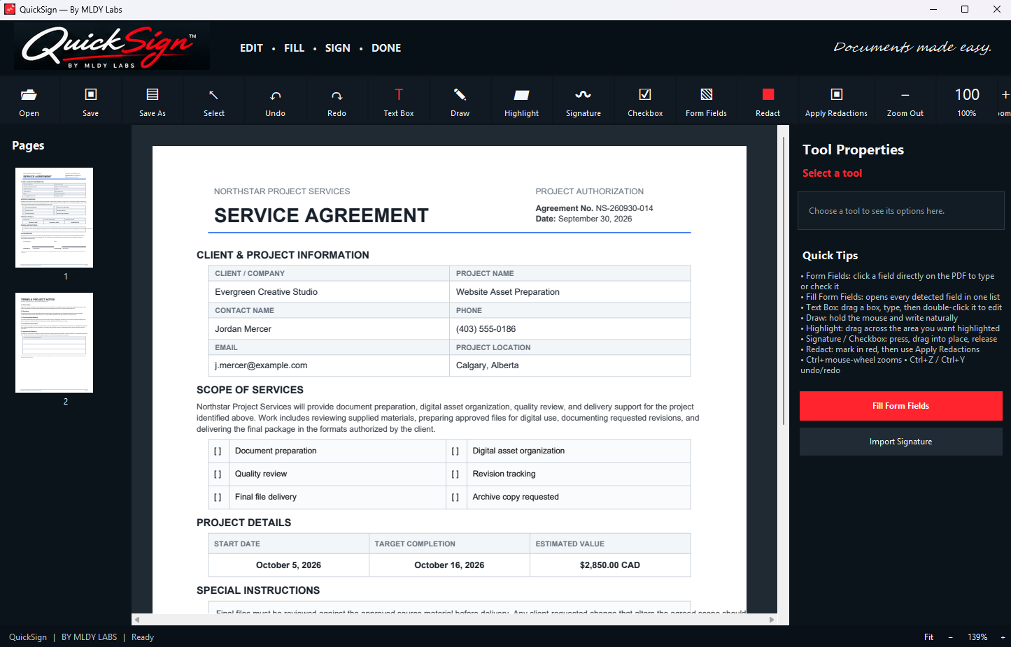1011x647 pixels.
Task: Click the Zoom Out toolbar button
Action: [905, 101]
